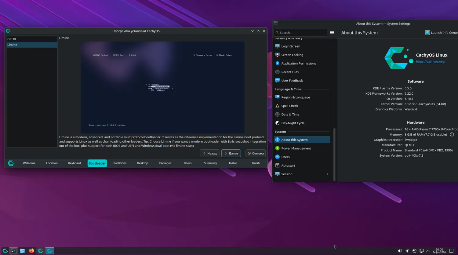The height and width of the screenshot is (255, 458).
Task: Go to the Users installer step
Action: [x=188, y=163]
